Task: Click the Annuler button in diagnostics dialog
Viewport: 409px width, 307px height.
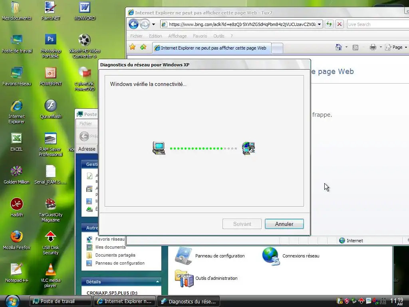Action: click(x=284, y=224)
